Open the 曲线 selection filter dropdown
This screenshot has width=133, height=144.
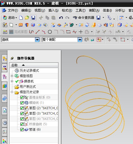point(37,40)
